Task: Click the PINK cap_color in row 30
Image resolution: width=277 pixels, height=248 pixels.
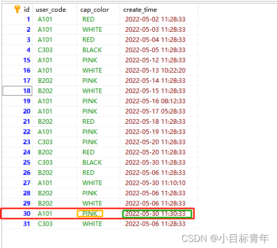Action: coord(90,214)
